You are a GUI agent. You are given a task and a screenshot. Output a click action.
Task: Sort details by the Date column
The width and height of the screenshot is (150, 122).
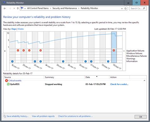pyautogui.click(x=97, y=77)
